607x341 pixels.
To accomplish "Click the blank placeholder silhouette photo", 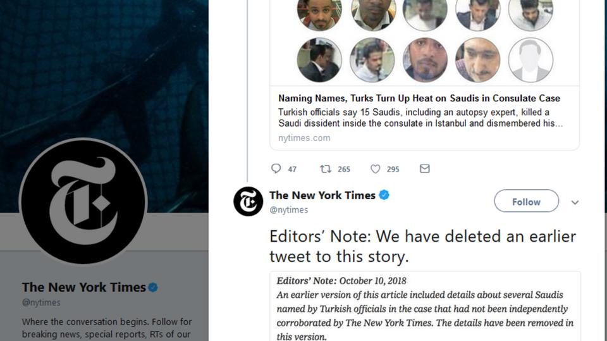I will 530,60.
